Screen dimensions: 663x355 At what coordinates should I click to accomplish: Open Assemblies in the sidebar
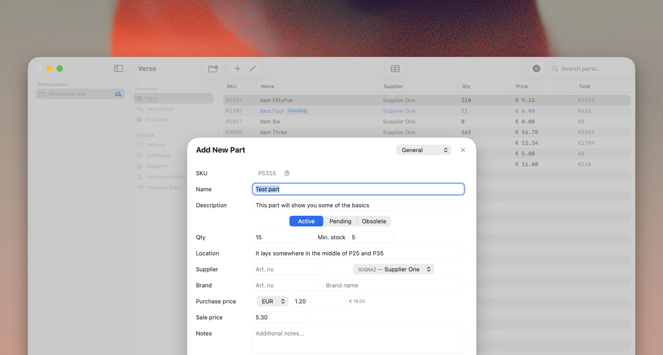(160, 109)
